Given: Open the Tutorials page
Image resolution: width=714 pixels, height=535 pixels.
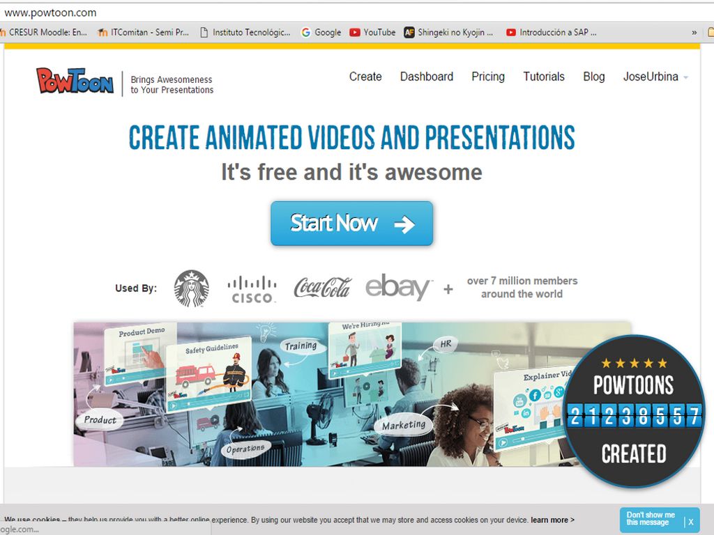Looking at the screenshot, I should click(x=544, y=77).
